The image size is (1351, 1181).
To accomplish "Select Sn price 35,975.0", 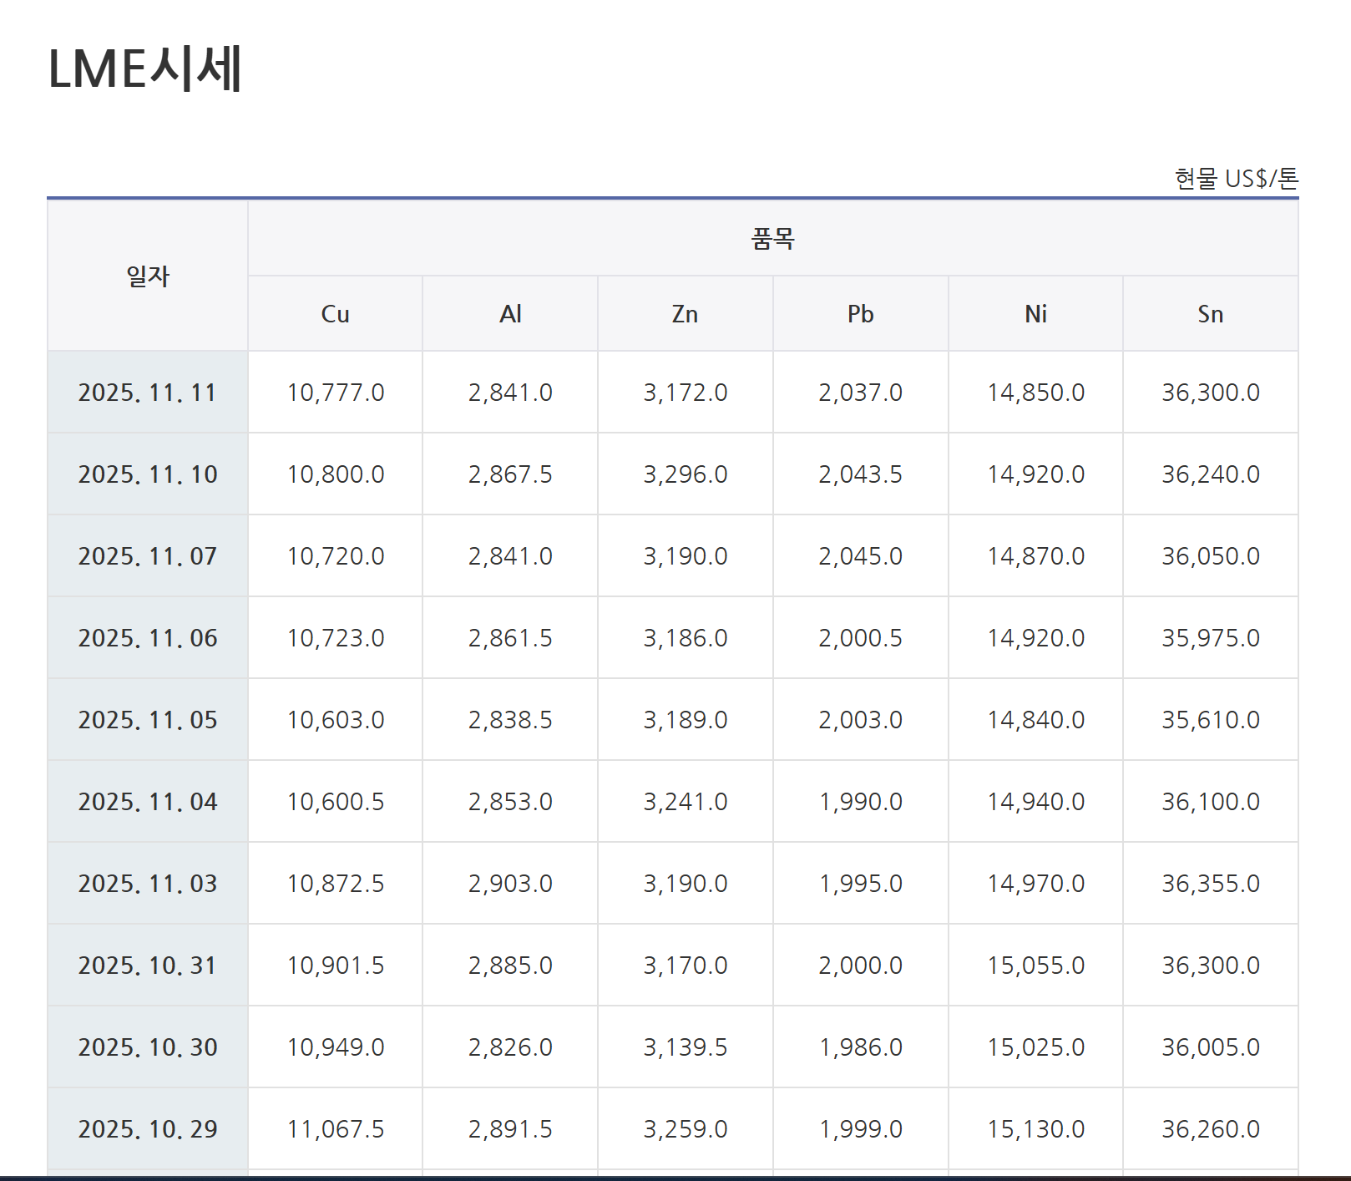I will pos(1210,638).
